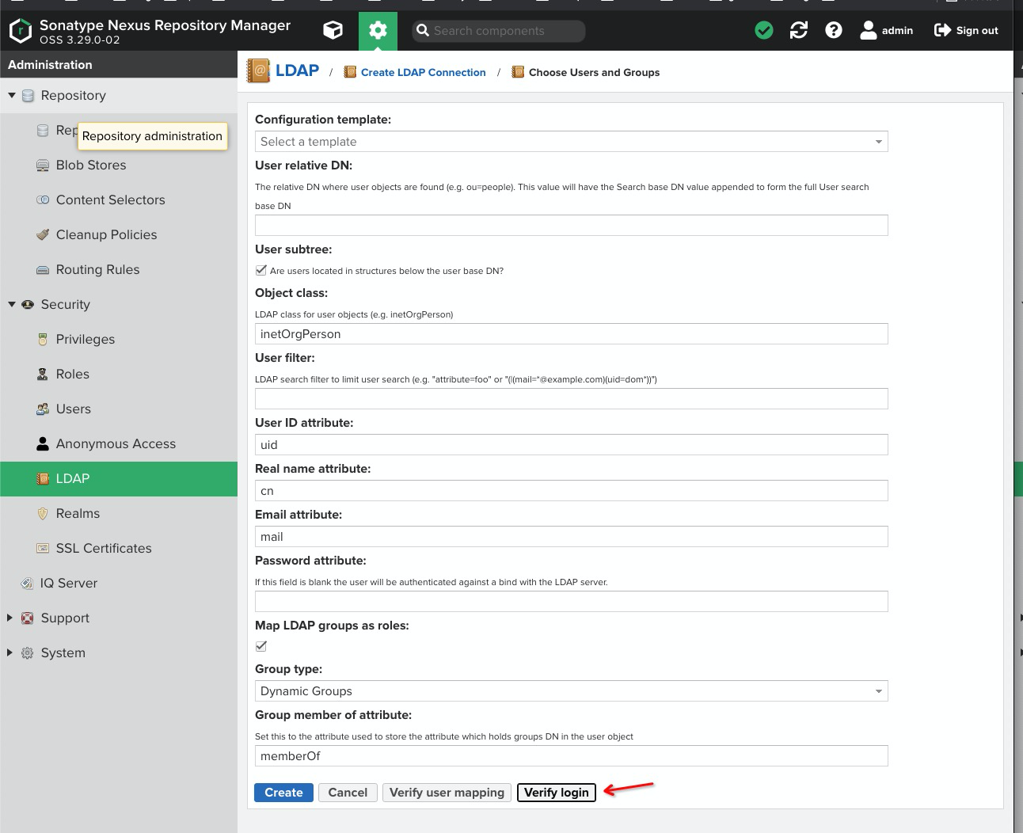The image size is (1023, 833).
Task: Click the Real name attribute field
Action: [572, 491]
